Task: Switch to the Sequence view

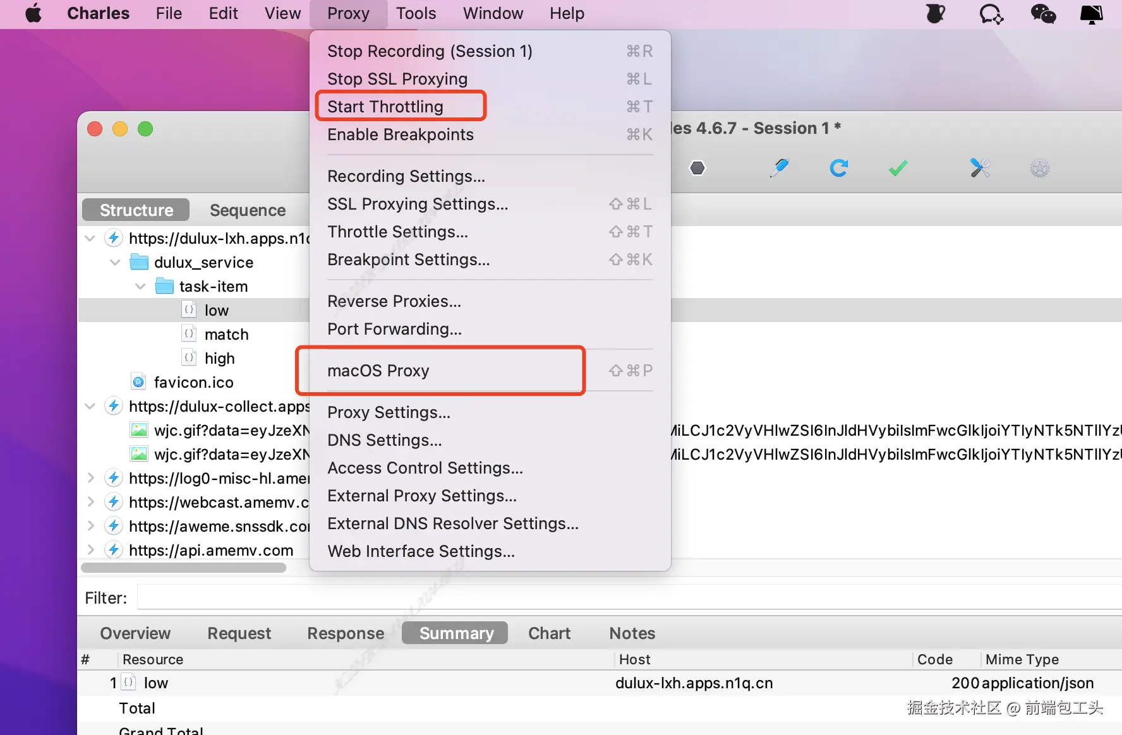Action: coord(248,210)
